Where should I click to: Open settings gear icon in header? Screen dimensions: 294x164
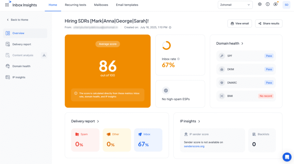260,5
